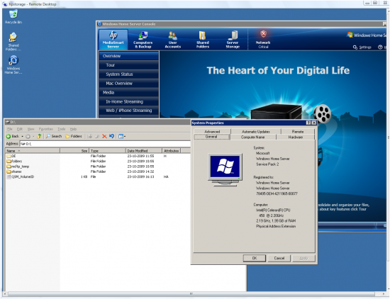Open the File menu in Explorer
Viewport: 390px width, 299px height.
click(10, 129)
